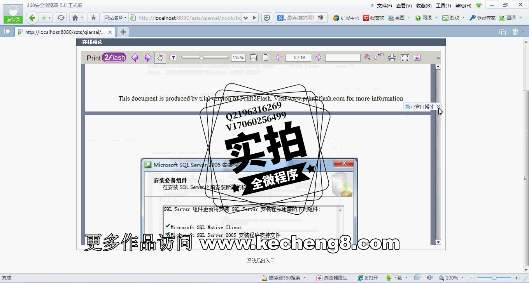Click the fit page icon in Print2Flash toolbar
Screen dimensions: 529x283
coord(266,57)
